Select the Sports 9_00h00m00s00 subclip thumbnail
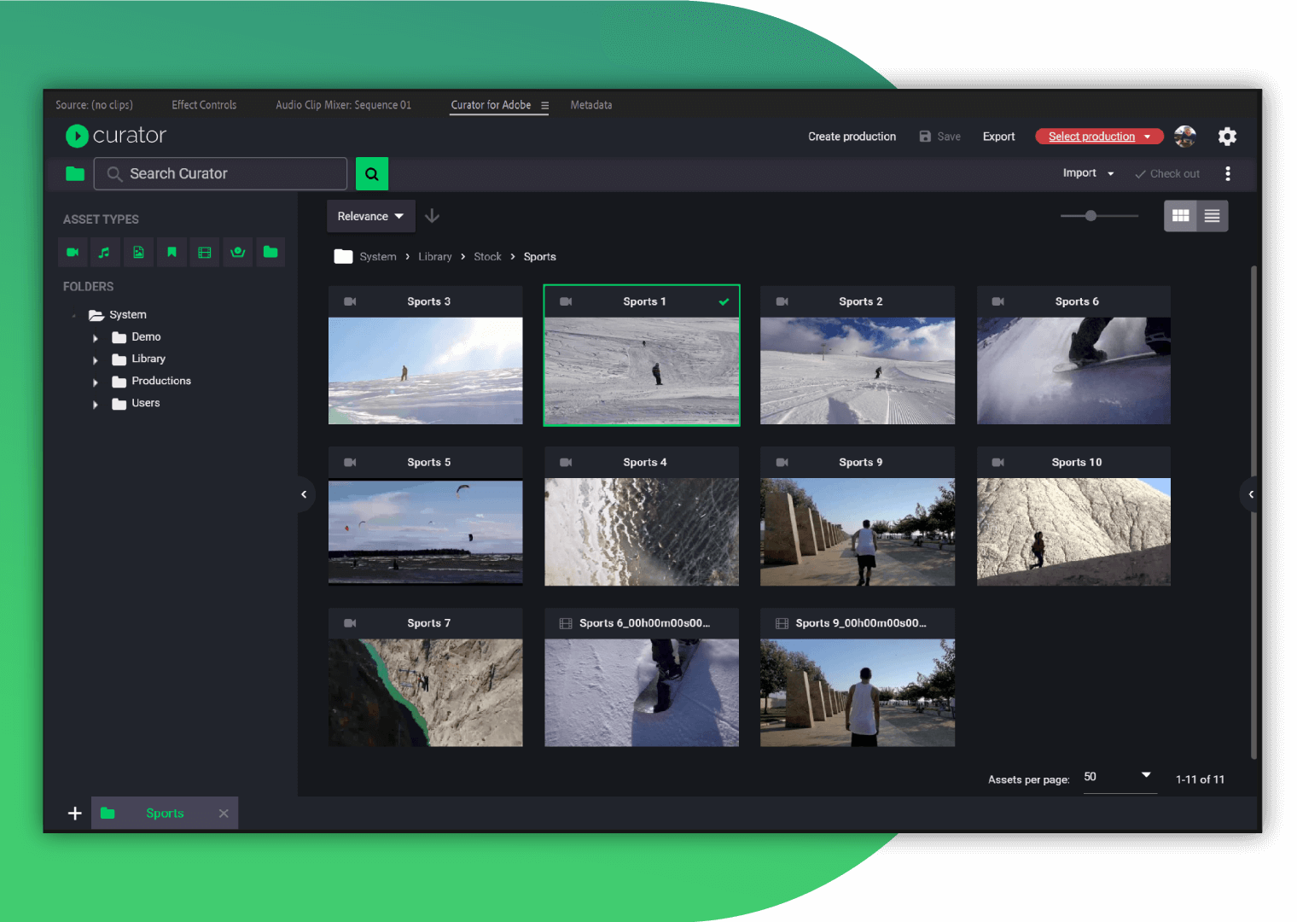The width and height of the screenshot is (1297, 922). click(858, 692)
